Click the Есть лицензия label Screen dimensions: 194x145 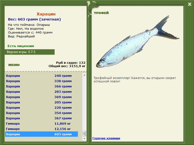point(21,46)
